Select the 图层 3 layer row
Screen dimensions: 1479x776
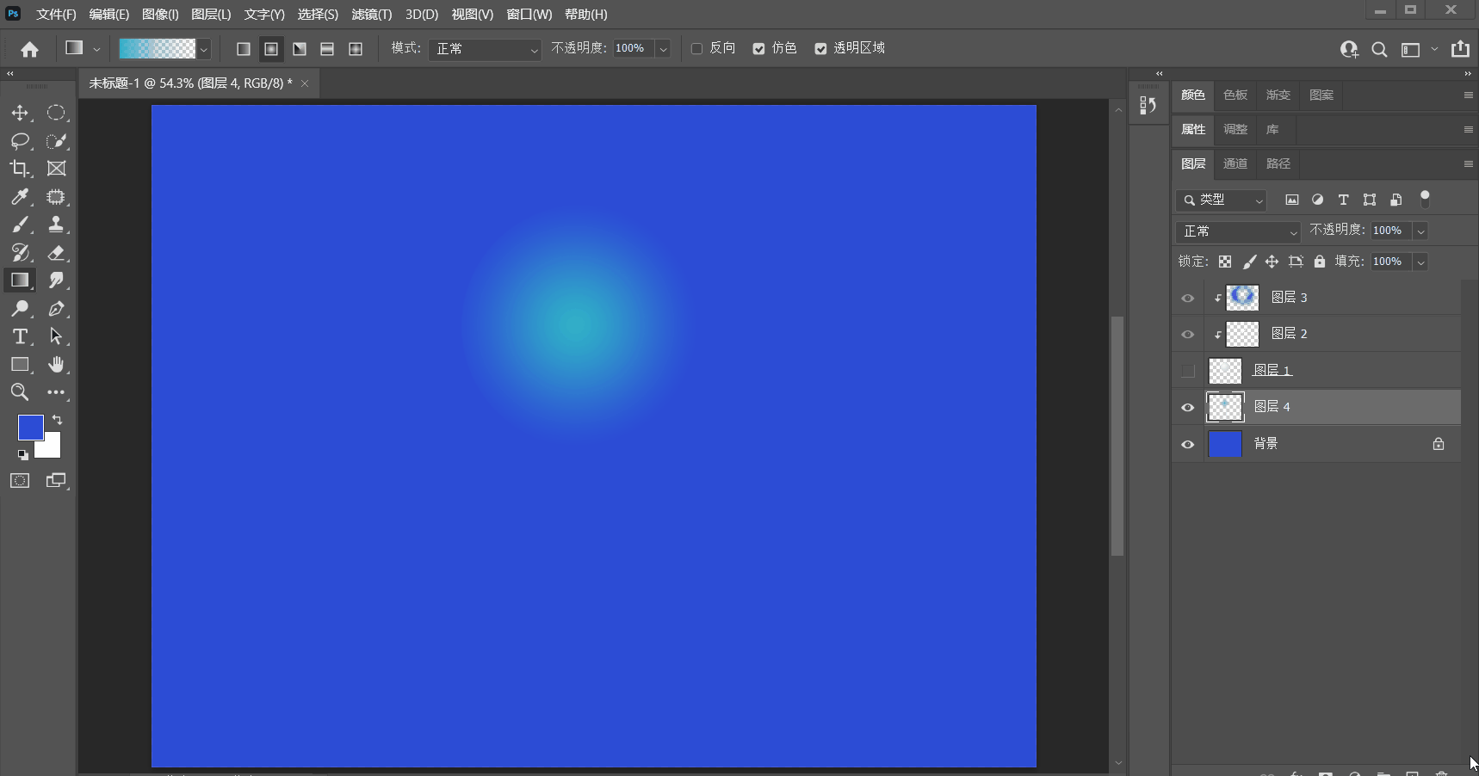[x=1317, y=298]
